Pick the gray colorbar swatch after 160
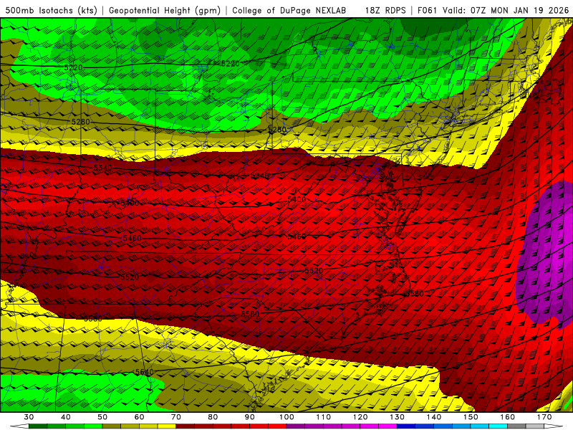Image resolution: width=573 pixels, height=430 pixels. [x=516, y=426]
